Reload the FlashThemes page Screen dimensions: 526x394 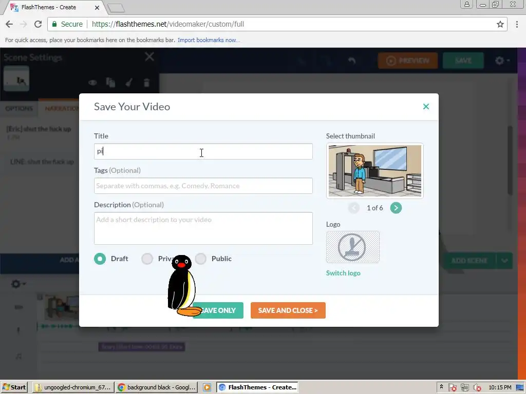tap(38, 24)
